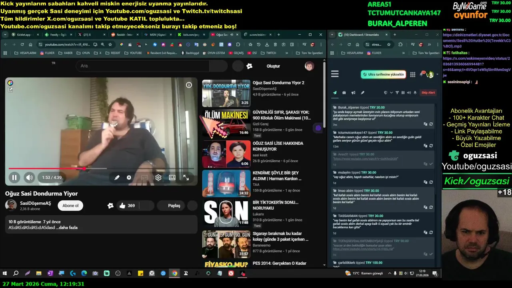
Task: Pause the Streamlabs alert queue
Action: tap(403, 93)
